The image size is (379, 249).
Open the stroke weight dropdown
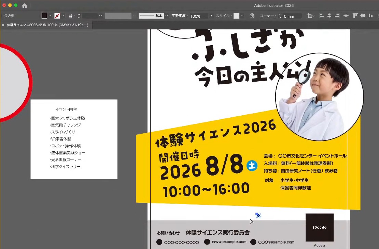pos(100,16)
